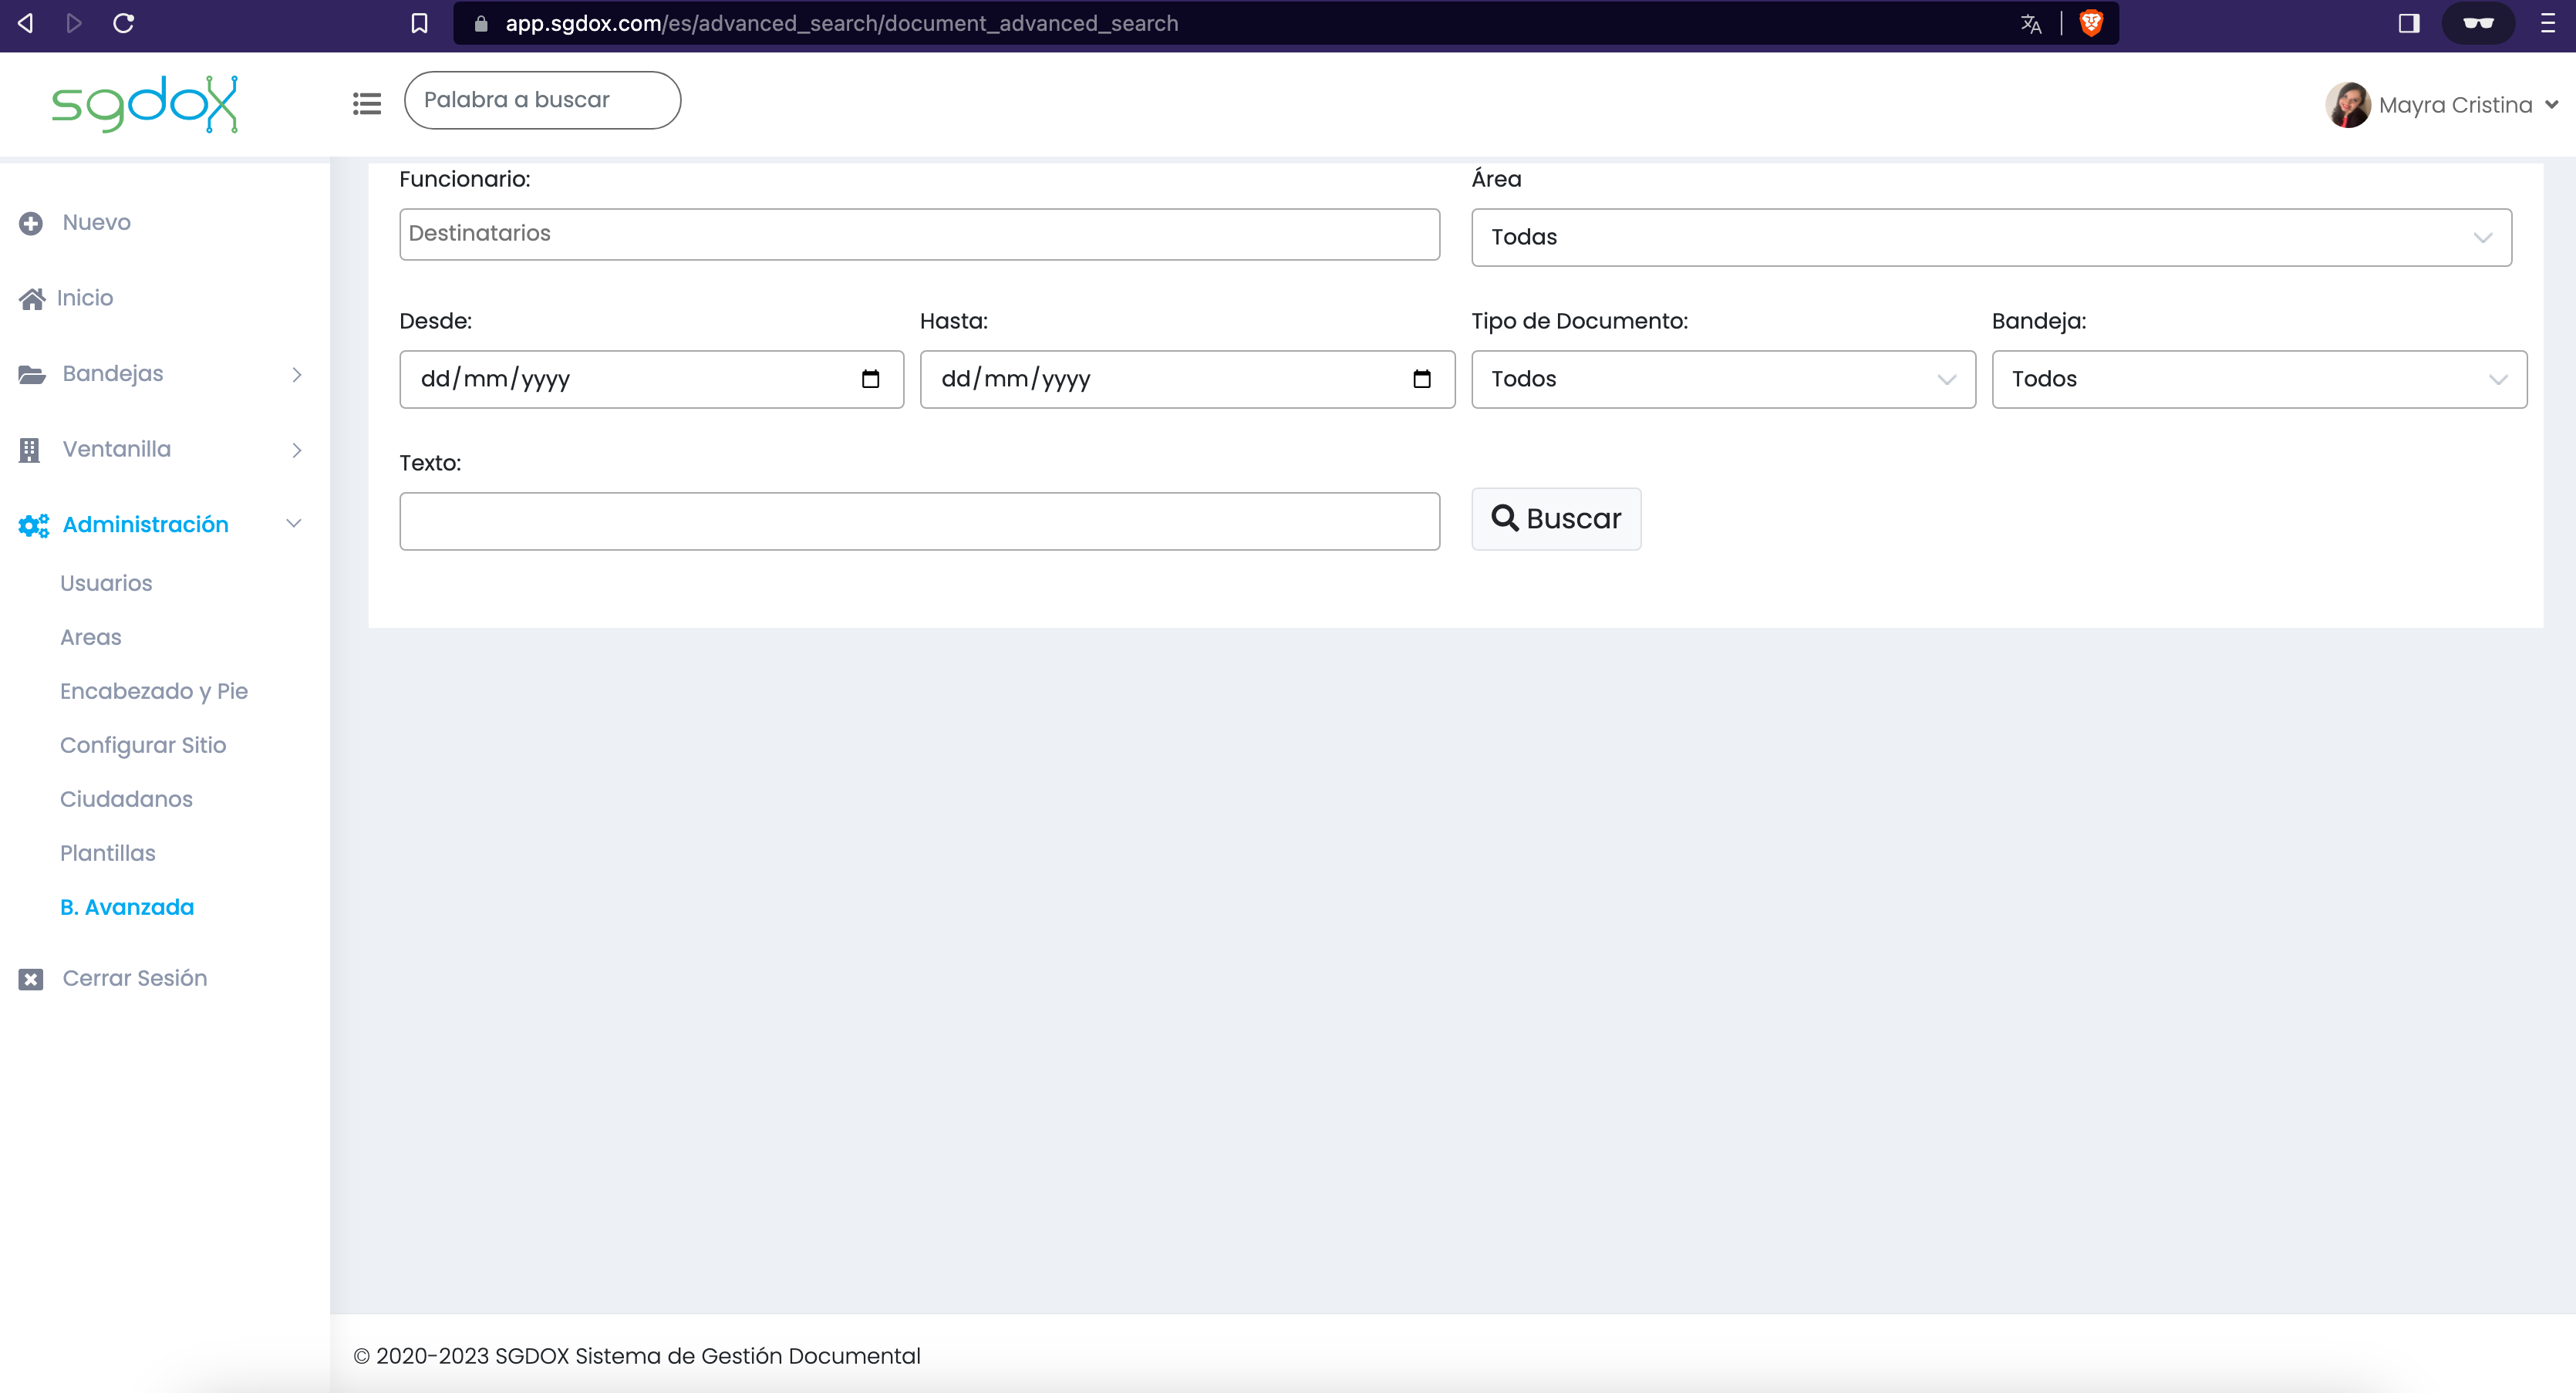Viewport: 2576px width, 1393px height.
Task: Click Cerrar Sesión to log out
Action: coord(134,978)
